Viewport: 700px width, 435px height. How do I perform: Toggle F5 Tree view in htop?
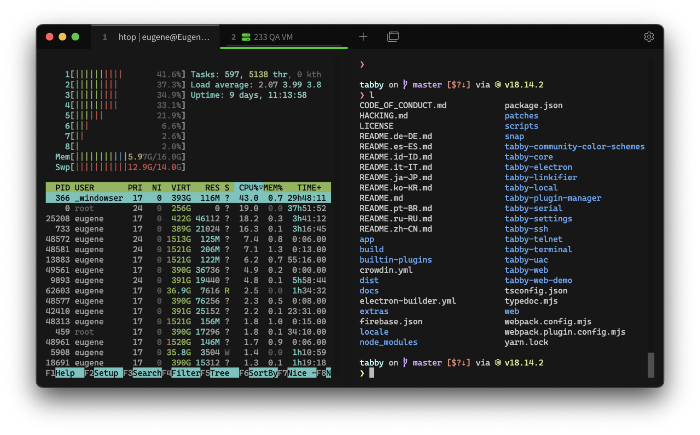tap(220, 373)
